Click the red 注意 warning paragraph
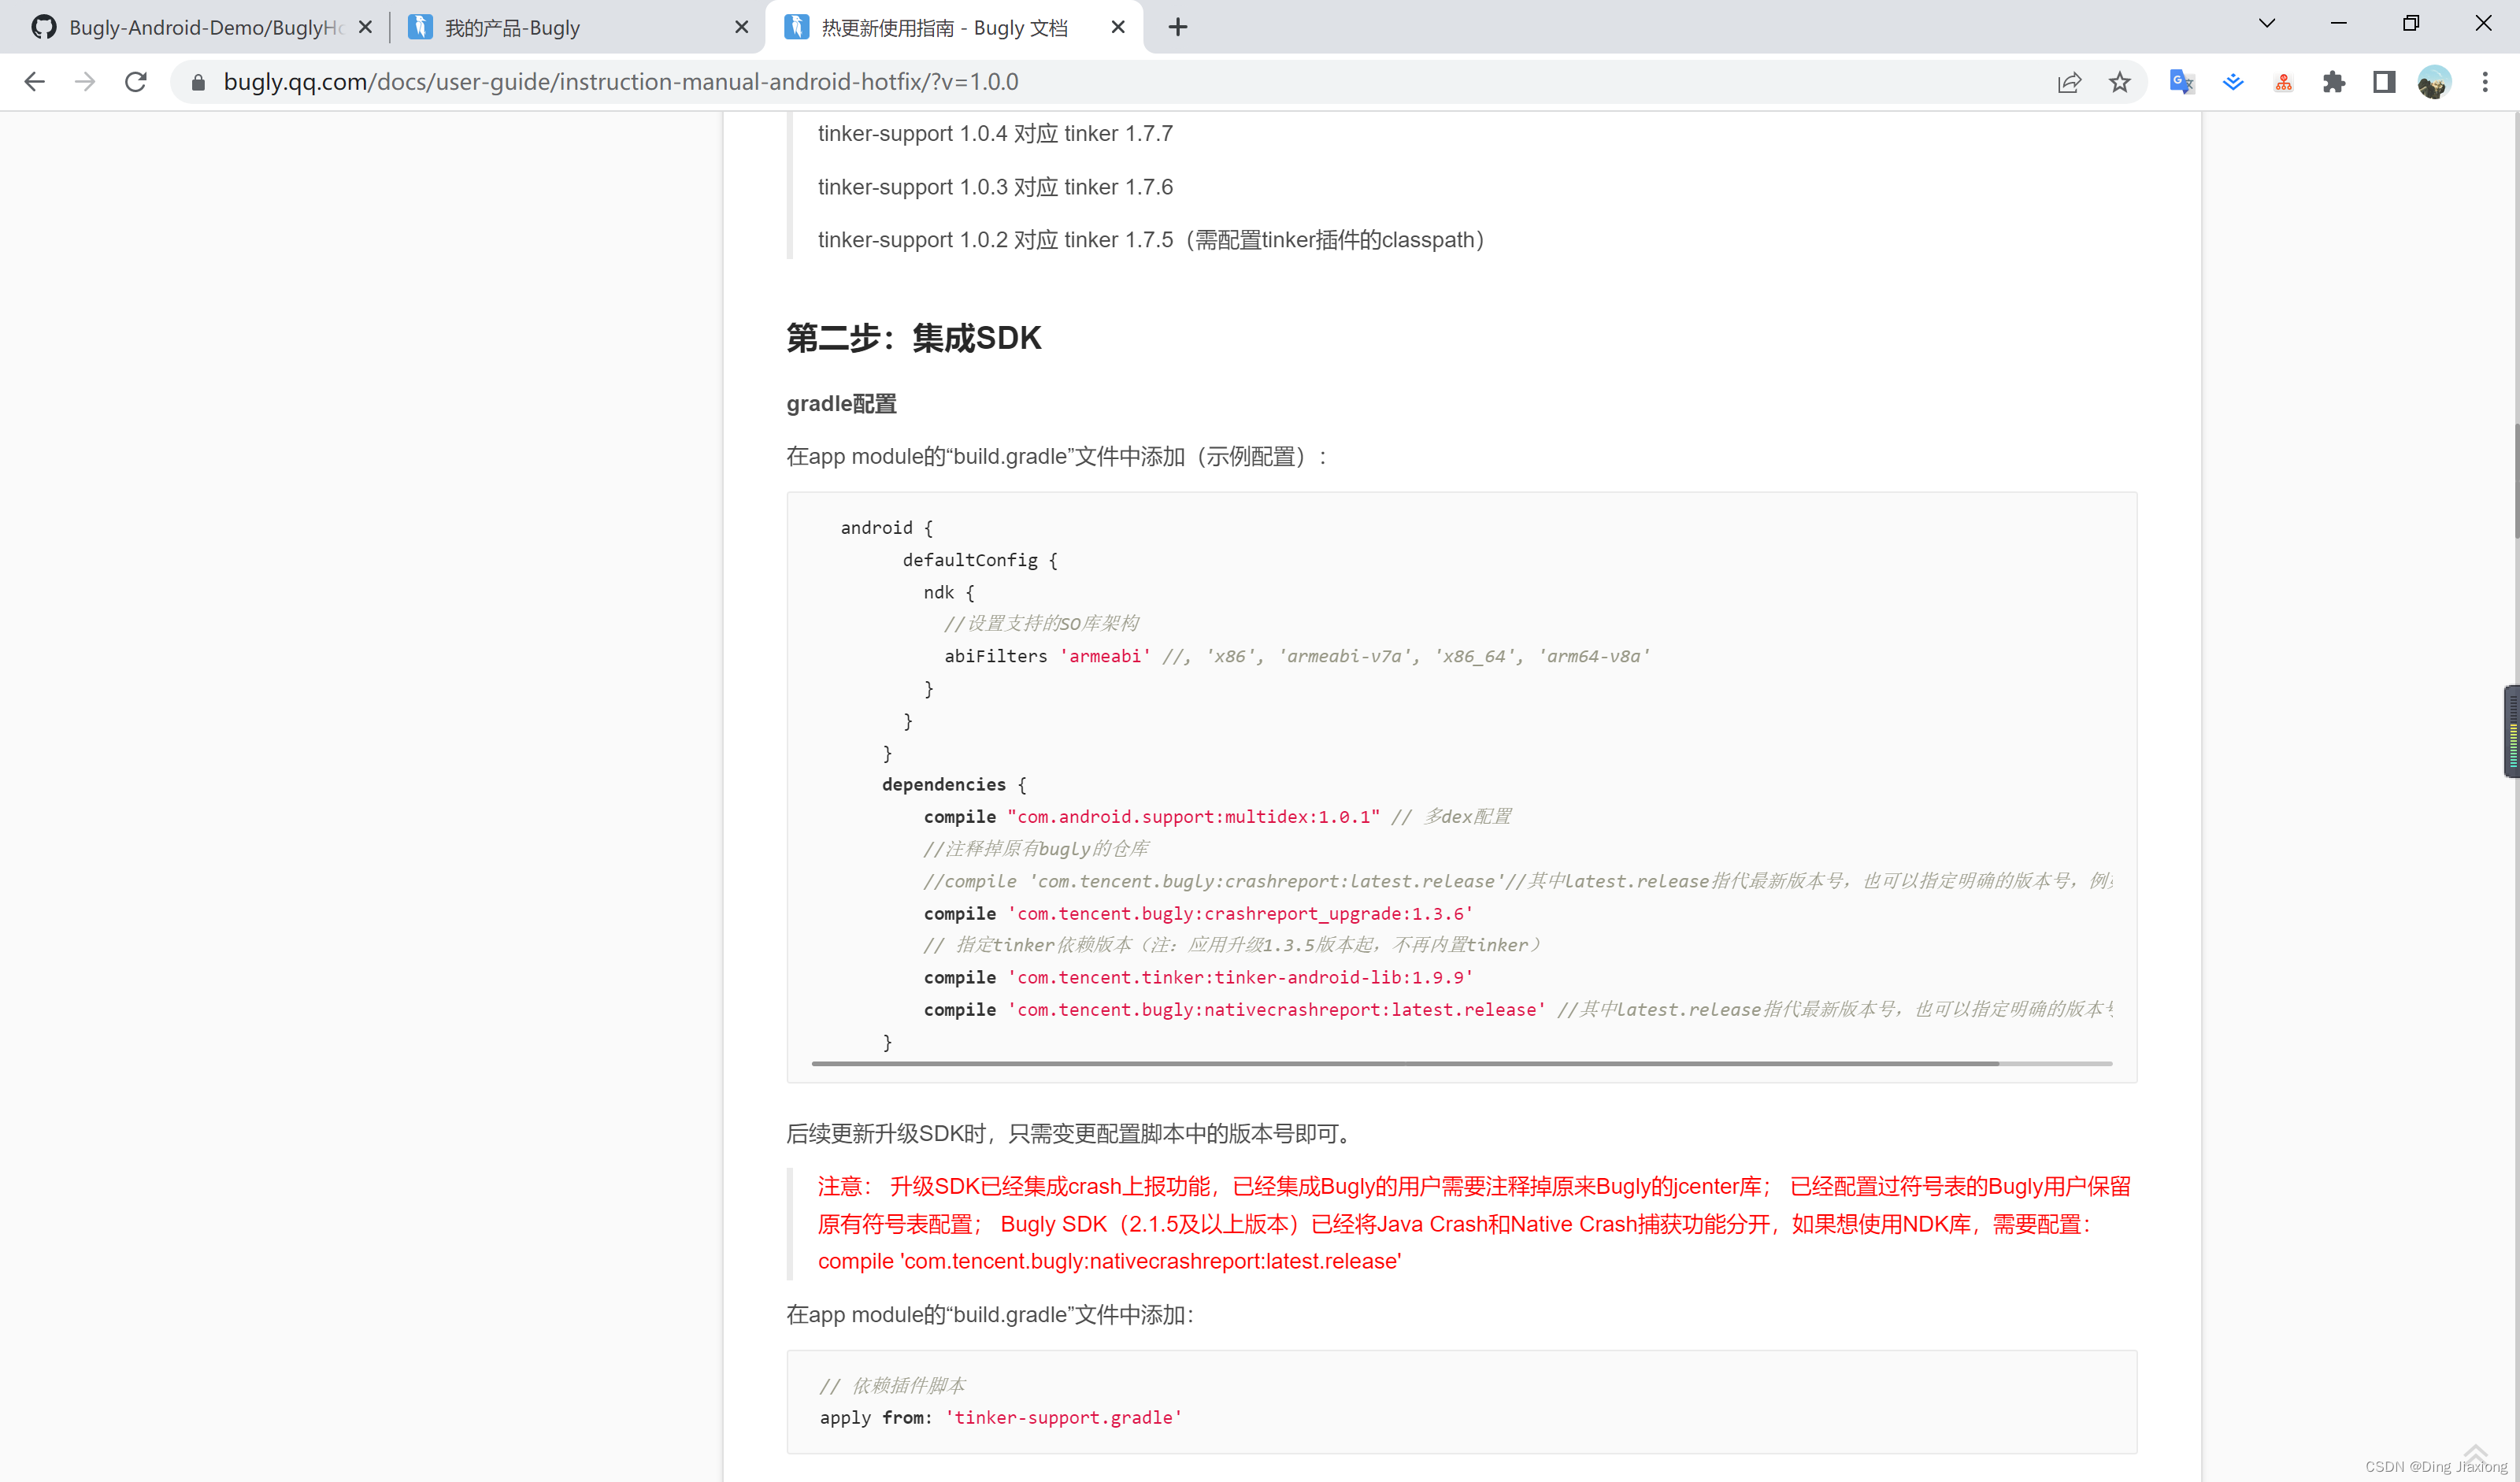The image size is (2520, 1482). coord(1474,1223)
